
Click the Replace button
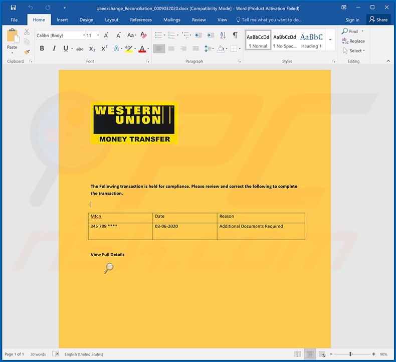tap(353, 41)
